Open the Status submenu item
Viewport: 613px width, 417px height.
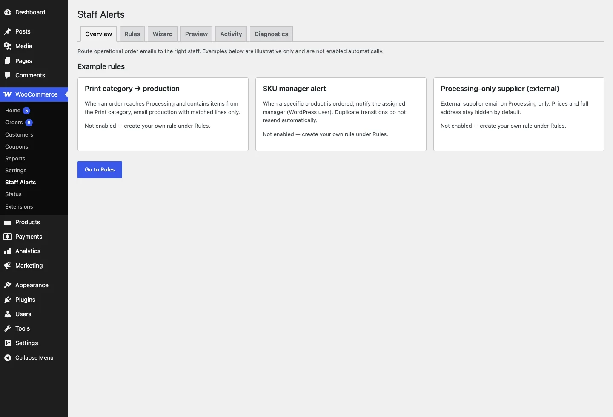tap(13, 194)
